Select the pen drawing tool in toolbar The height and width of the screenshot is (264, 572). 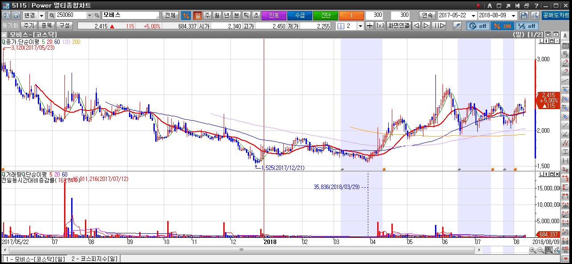tap(457, 26)
